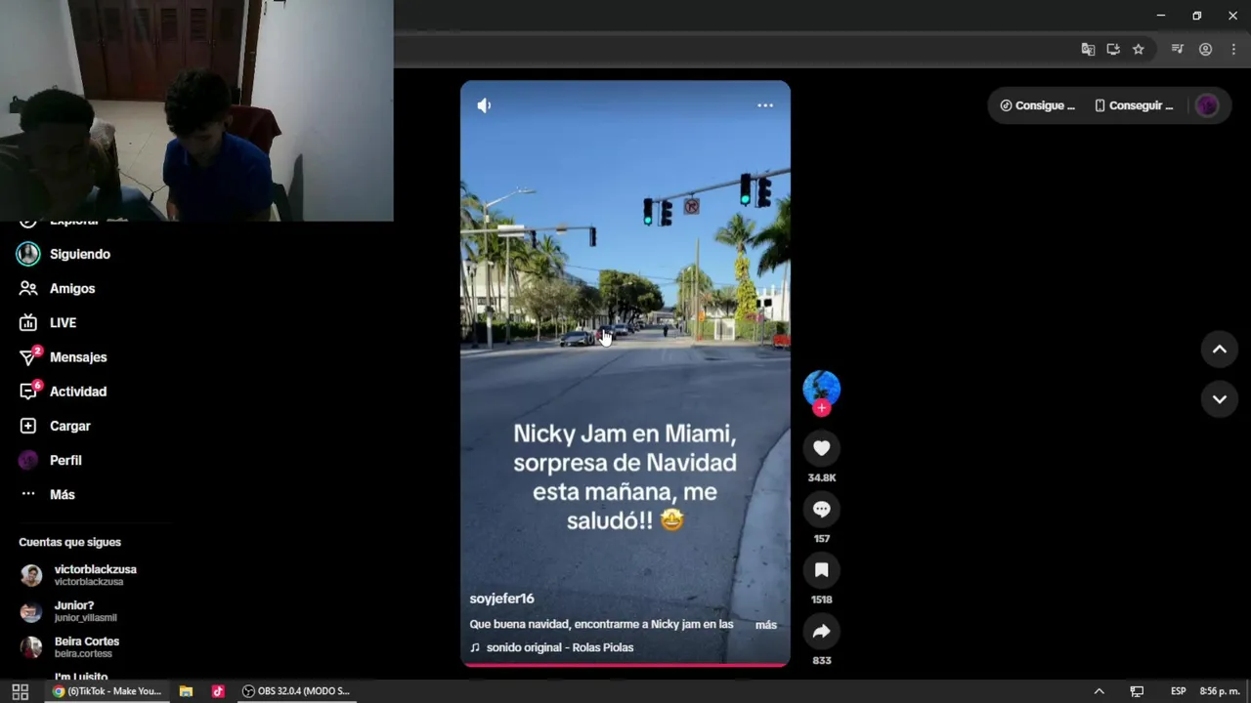Click the Cuentas que sigues heading
This screenshot has height=703, width=1251.
coord(69,542)
